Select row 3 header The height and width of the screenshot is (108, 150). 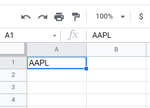pos(13,88)
